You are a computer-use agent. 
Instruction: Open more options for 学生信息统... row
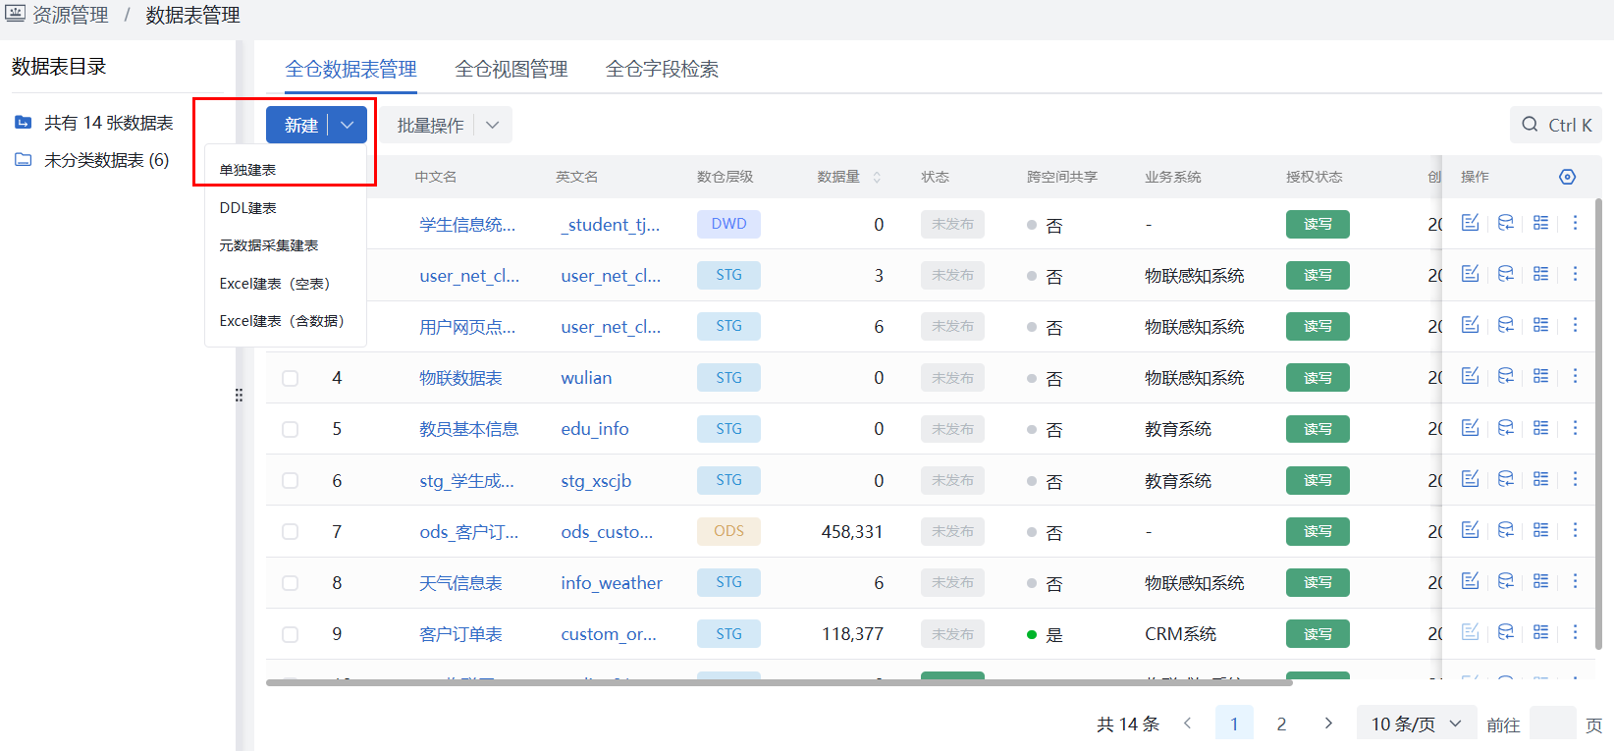coord(1575,223)
